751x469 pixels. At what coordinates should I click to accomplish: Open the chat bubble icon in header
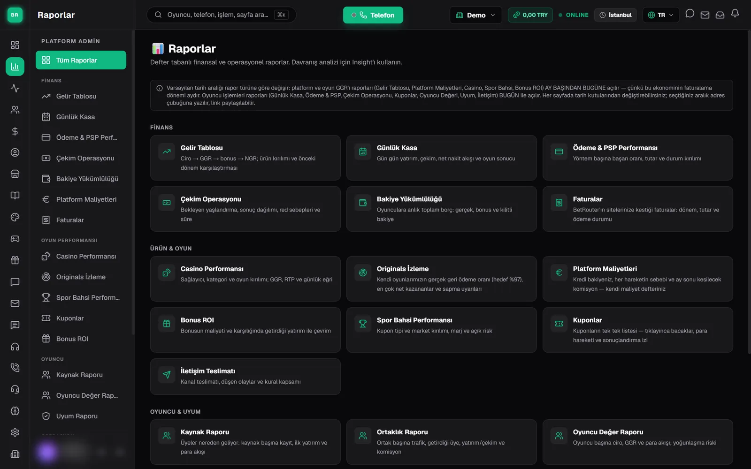690,14
